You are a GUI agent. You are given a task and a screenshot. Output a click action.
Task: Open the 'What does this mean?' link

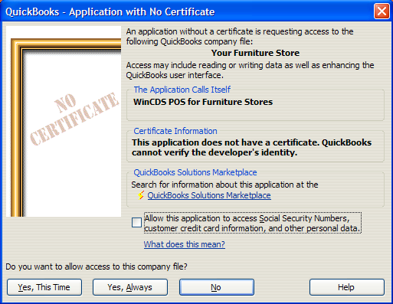pyautogui.click(x=184, y=244)
